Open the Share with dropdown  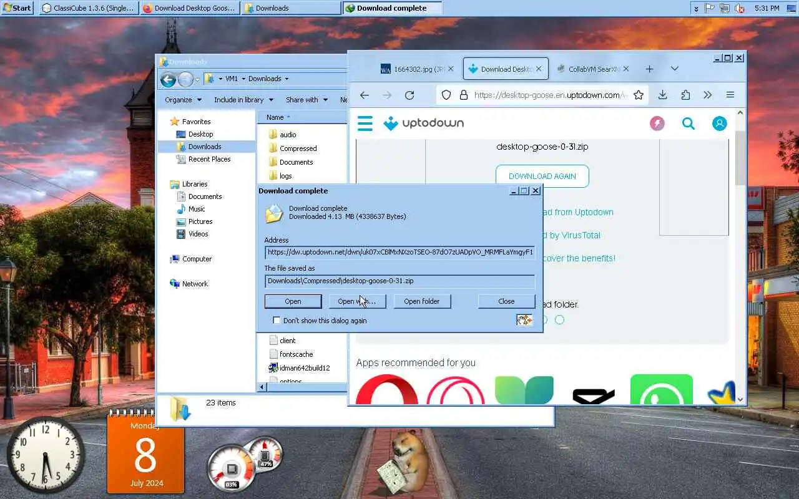(306, 100)
